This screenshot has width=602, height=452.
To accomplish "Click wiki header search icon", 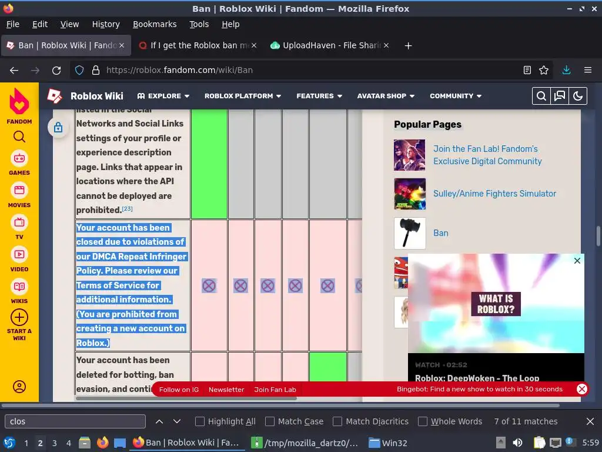I will (541, 96).
